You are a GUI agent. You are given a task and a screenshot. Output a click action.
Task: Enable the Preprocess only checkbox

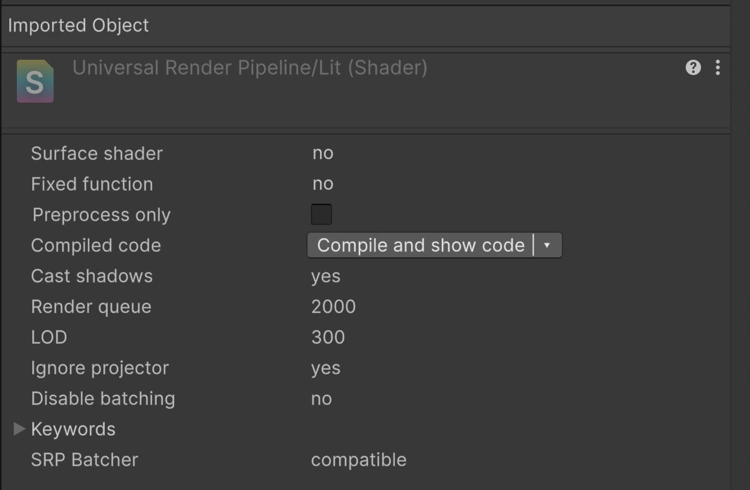coord(321,214)
